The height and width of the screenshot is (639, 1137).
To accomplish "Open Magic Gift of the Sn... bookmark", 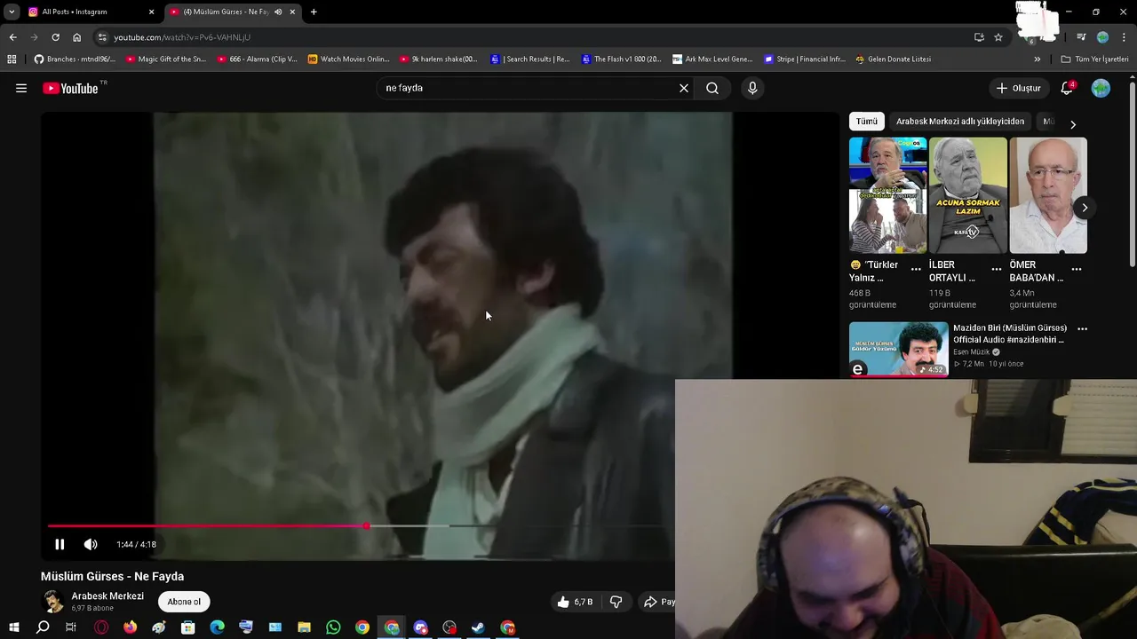I will coord(166,59).
